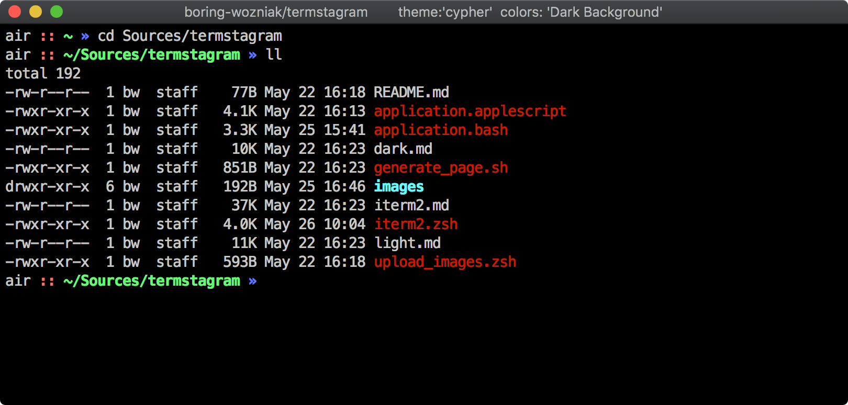Screen dimensions: 848x405
Task: Click the upload_images.zsh file name
Action: (x=445, y=262)
